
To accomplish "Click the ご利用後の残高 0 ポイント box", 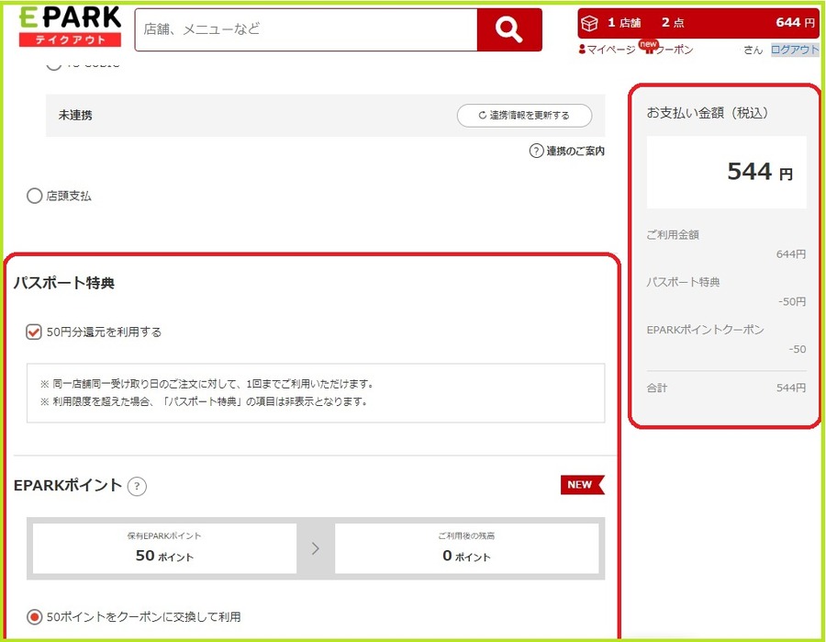I will coord(466,548).
